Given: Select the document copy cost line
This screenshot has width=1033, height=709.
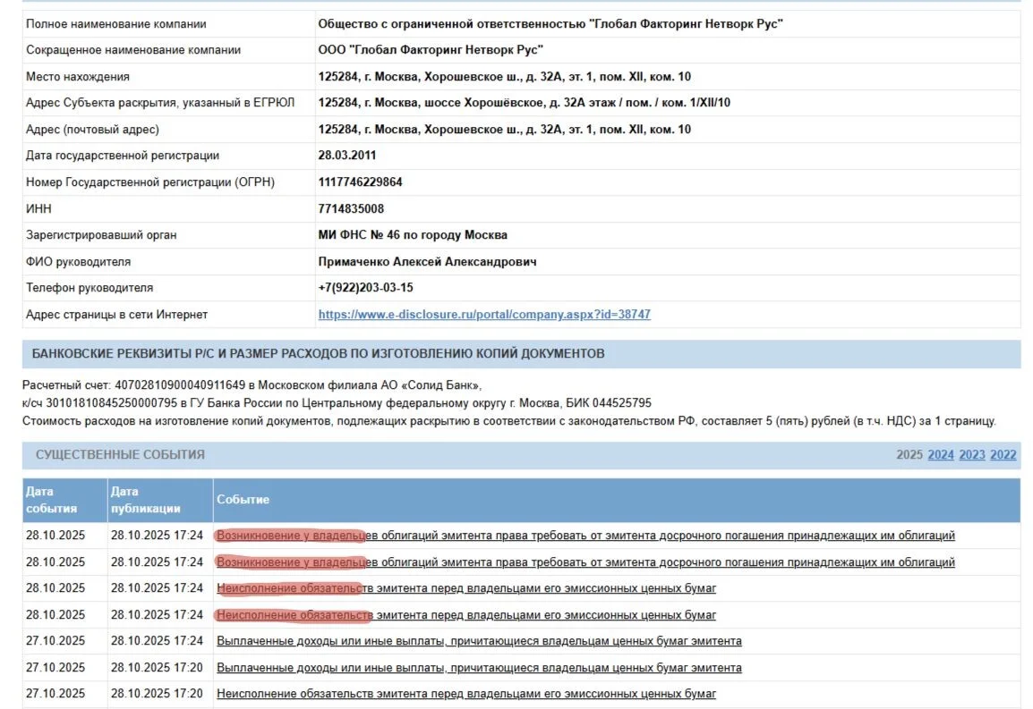Looking at the screenshot, I should click(508, 420).
